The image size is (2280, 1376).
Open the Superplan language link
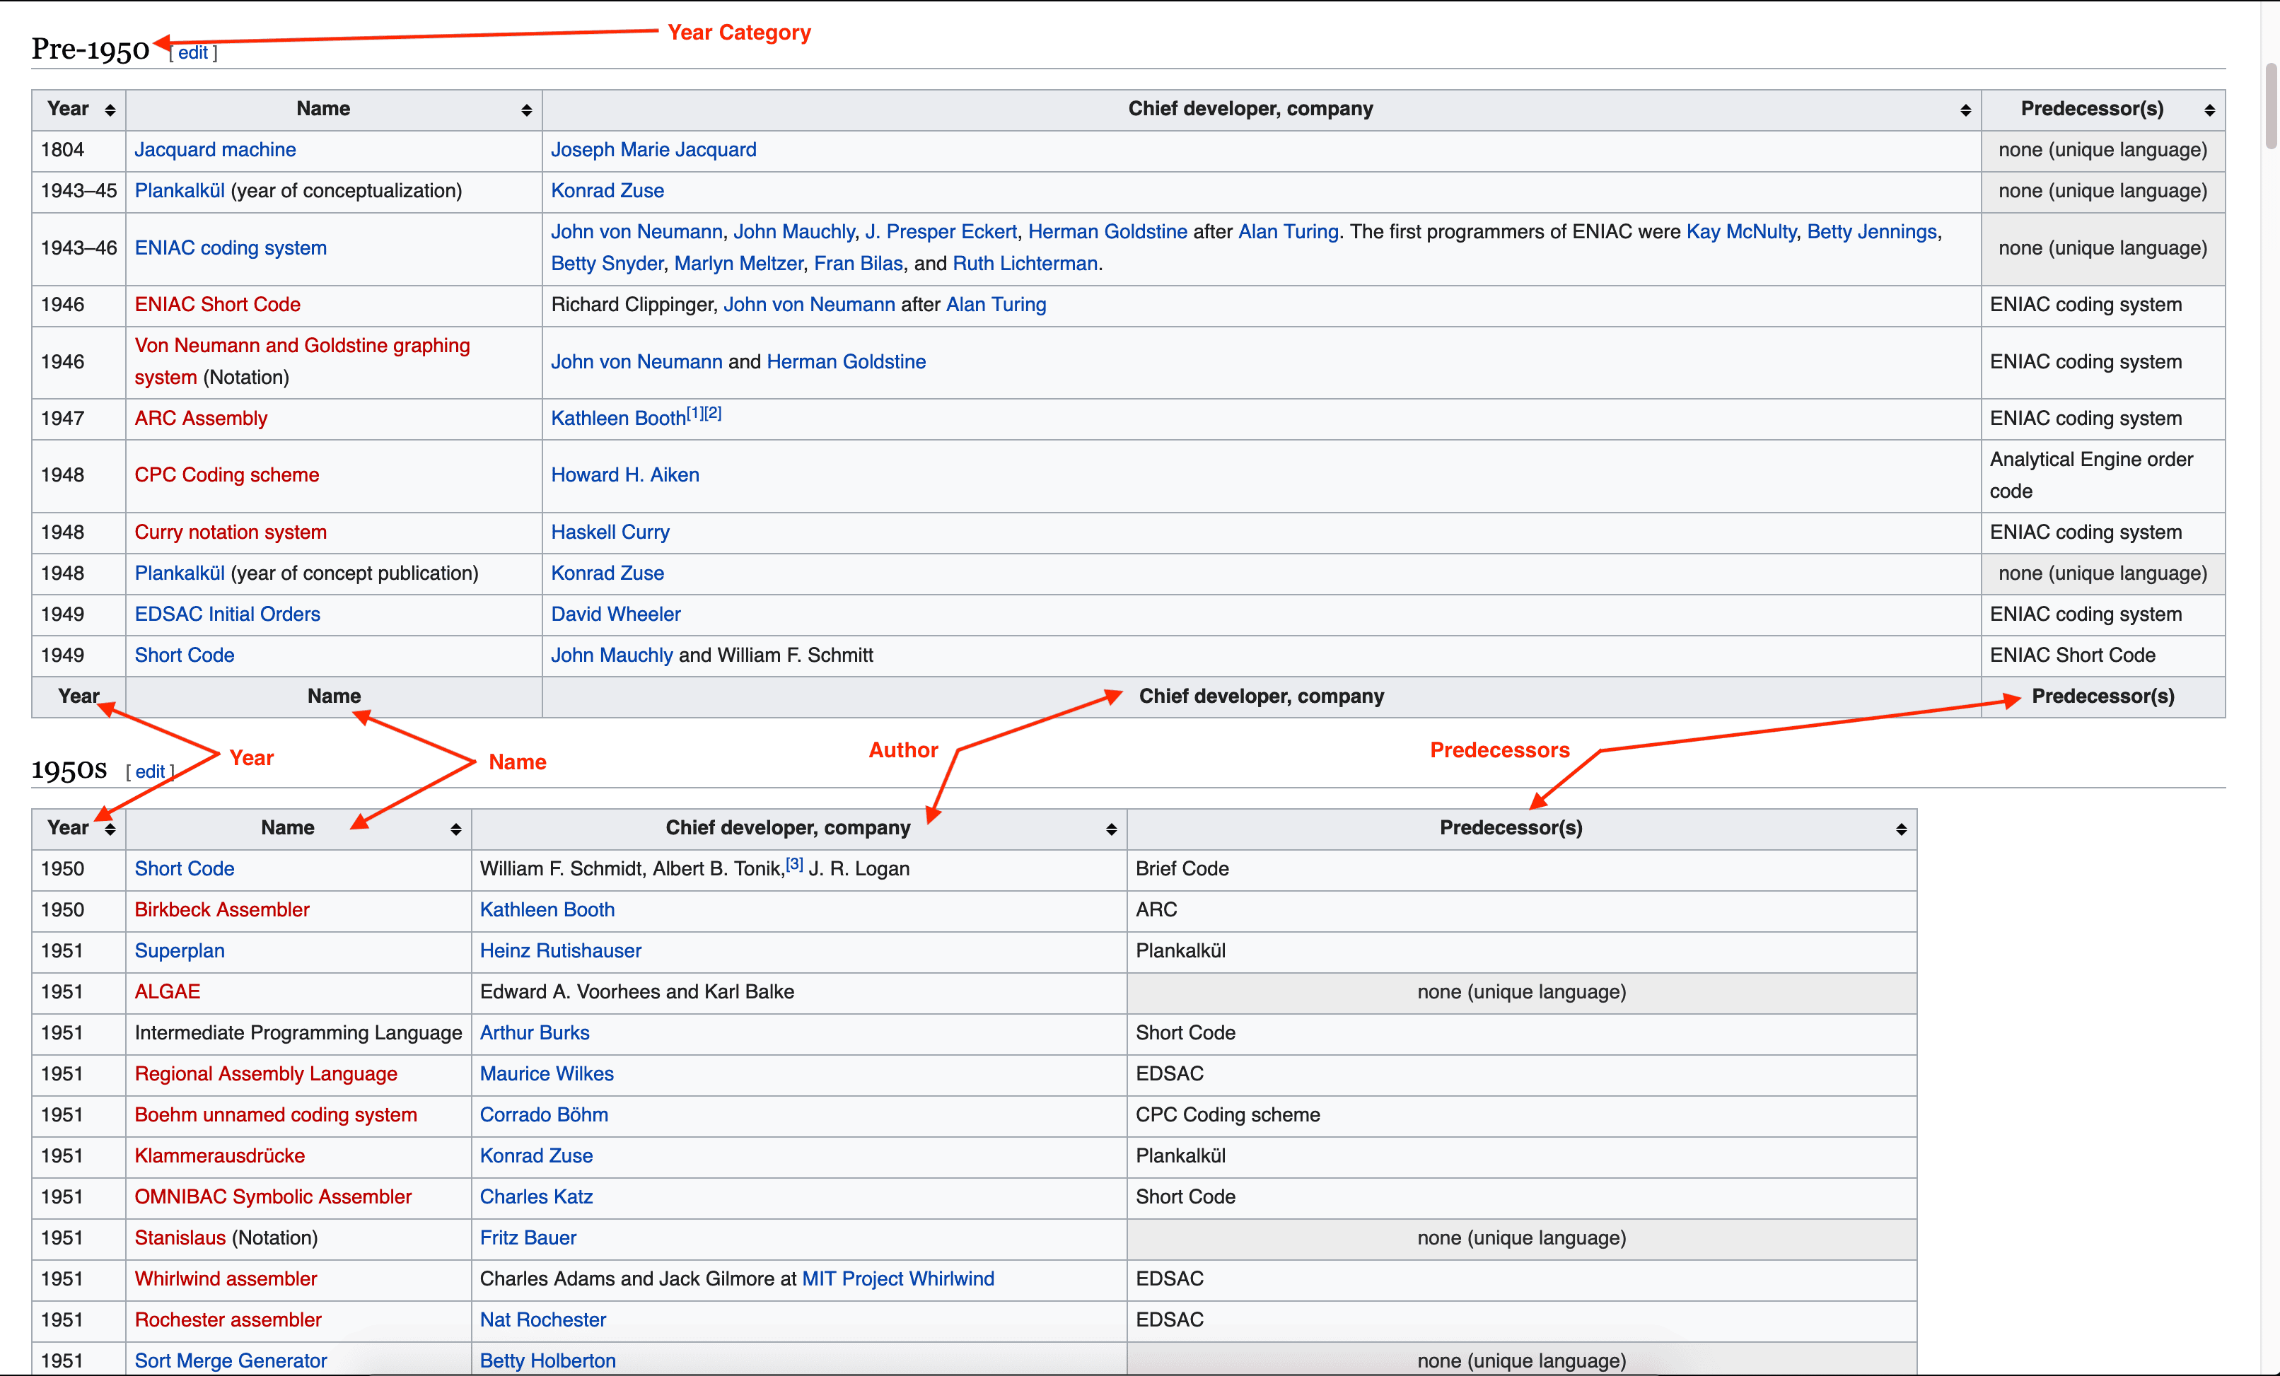(x=180, y=951)
